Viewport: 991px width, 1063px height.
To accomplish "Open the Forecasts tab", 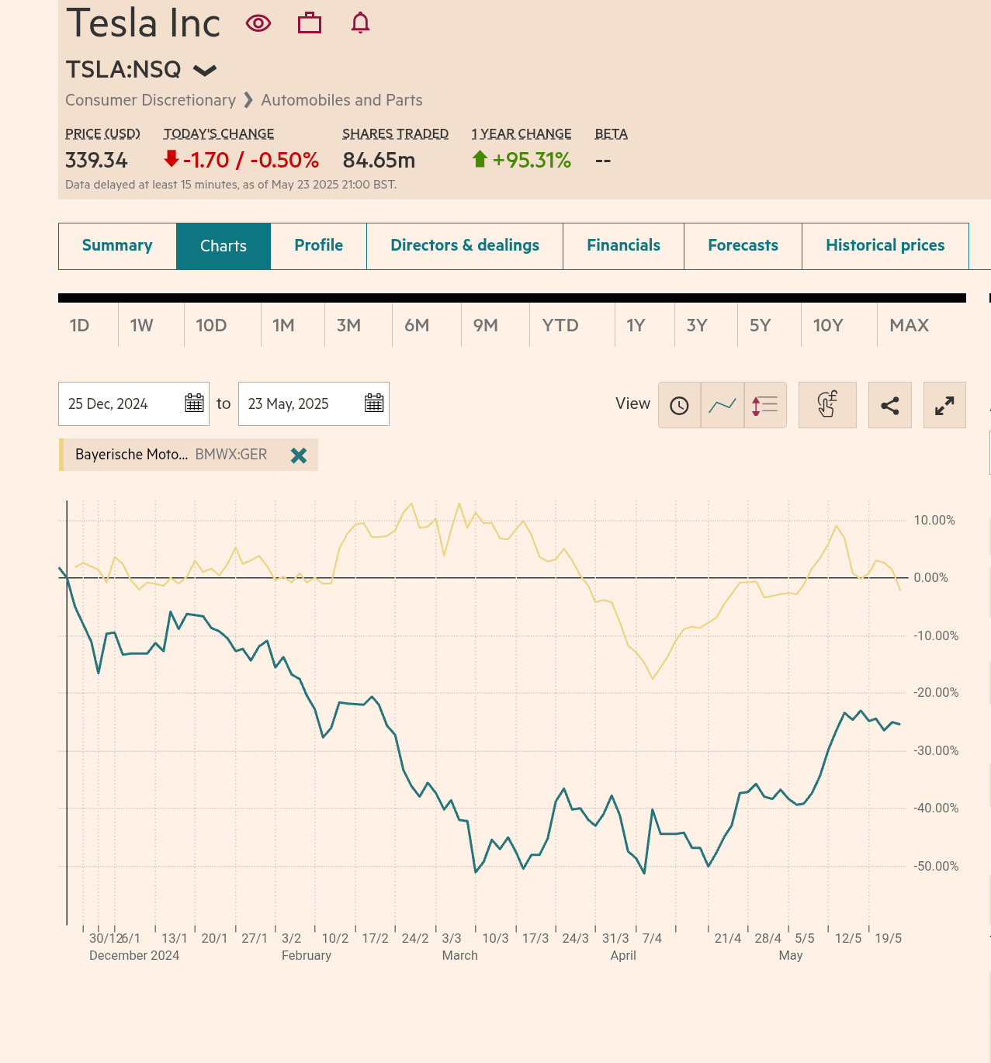I will point(743,246).
